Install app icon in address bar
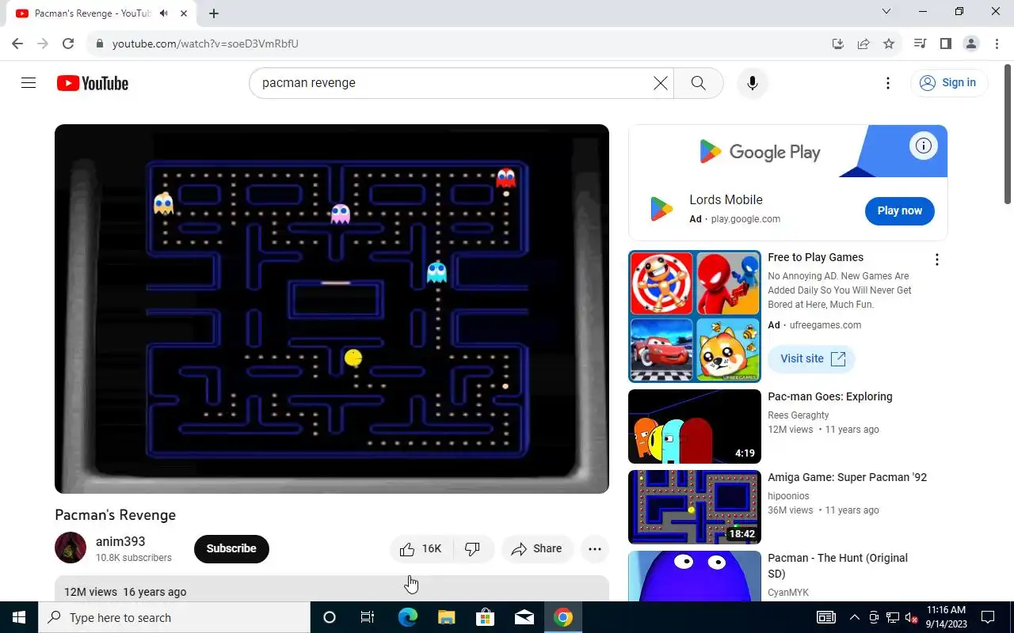The height and width of the screenshot is (633, 1014). (838, 44)
